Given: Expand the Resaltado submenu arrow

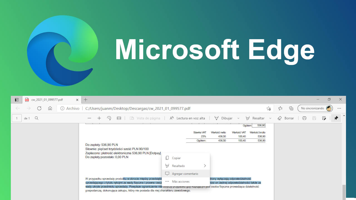Looking at the screenshot, I should pos(205,166).
